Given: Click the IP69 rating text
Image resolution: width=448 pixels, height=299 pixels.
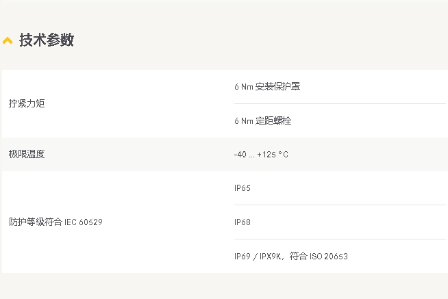Looking at the screenshot, I should [x=242, y=257].
